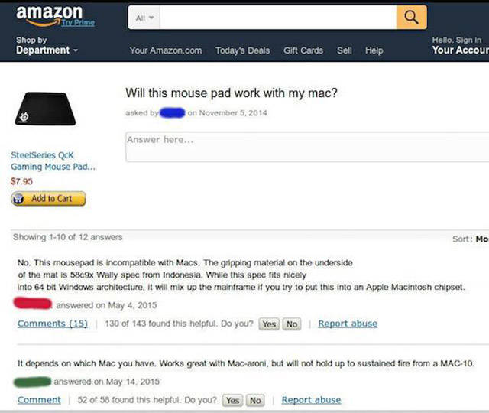Open Your Amazon.com nav link

point(166,50)
